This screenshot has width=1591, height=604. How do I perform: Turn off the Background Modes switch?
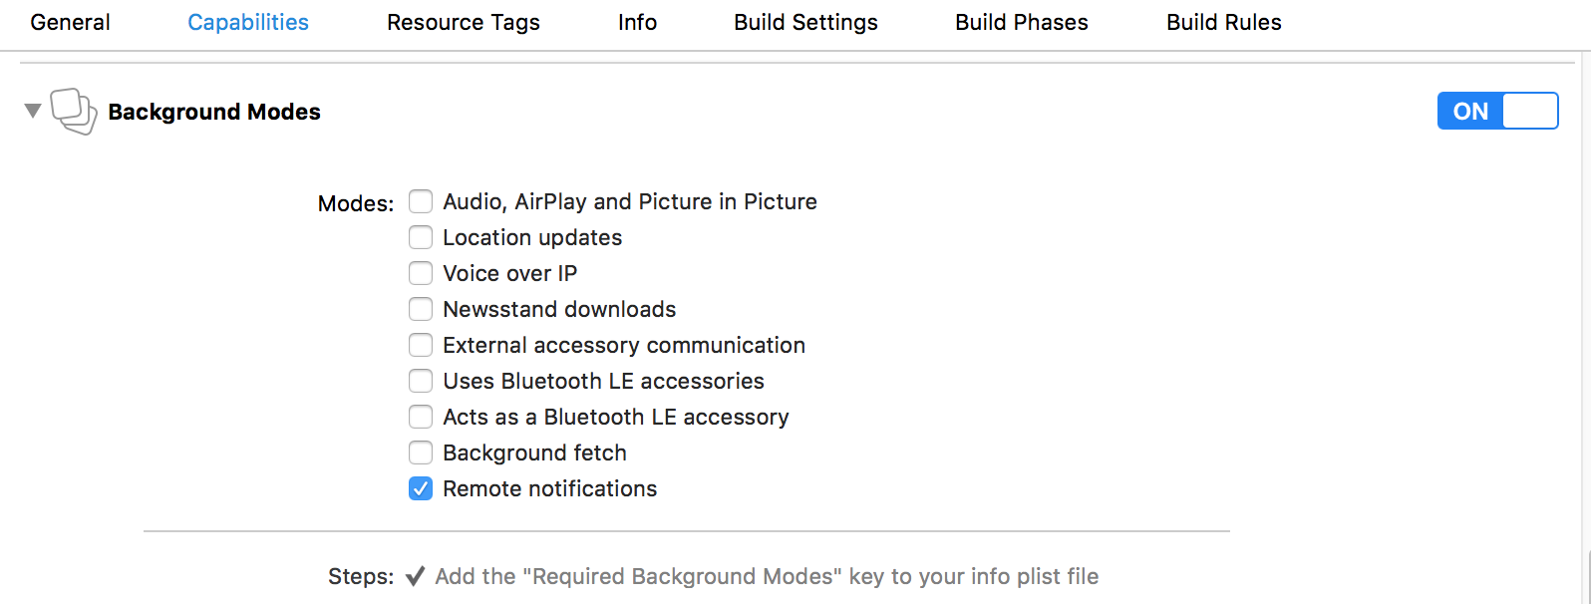click(1496, 111)
